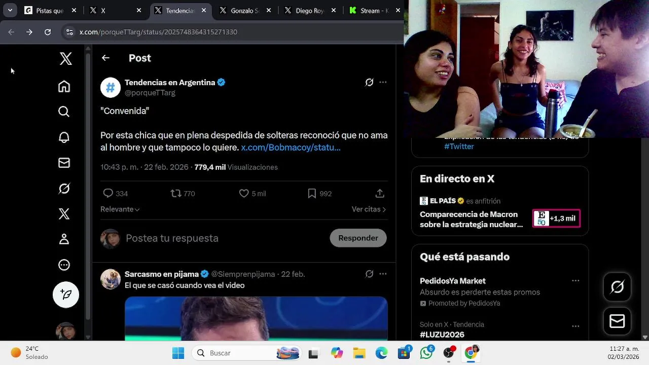Go back in browser history
Screen dimensions: 649x365
pos(11,32)
